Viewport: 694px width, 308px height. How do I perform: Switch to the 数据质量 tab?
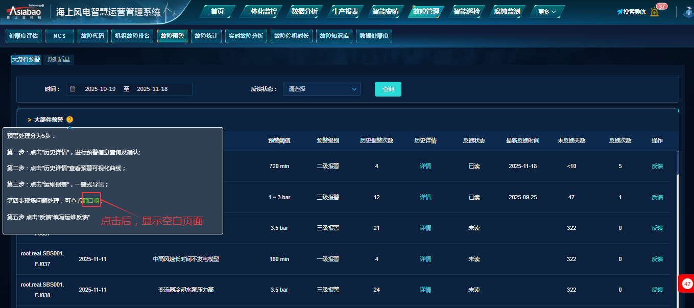tap(59, 59)
